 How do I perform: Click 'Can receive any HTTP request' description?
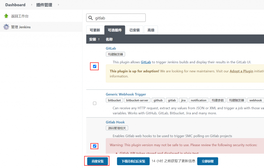click(x=188, y=111)
